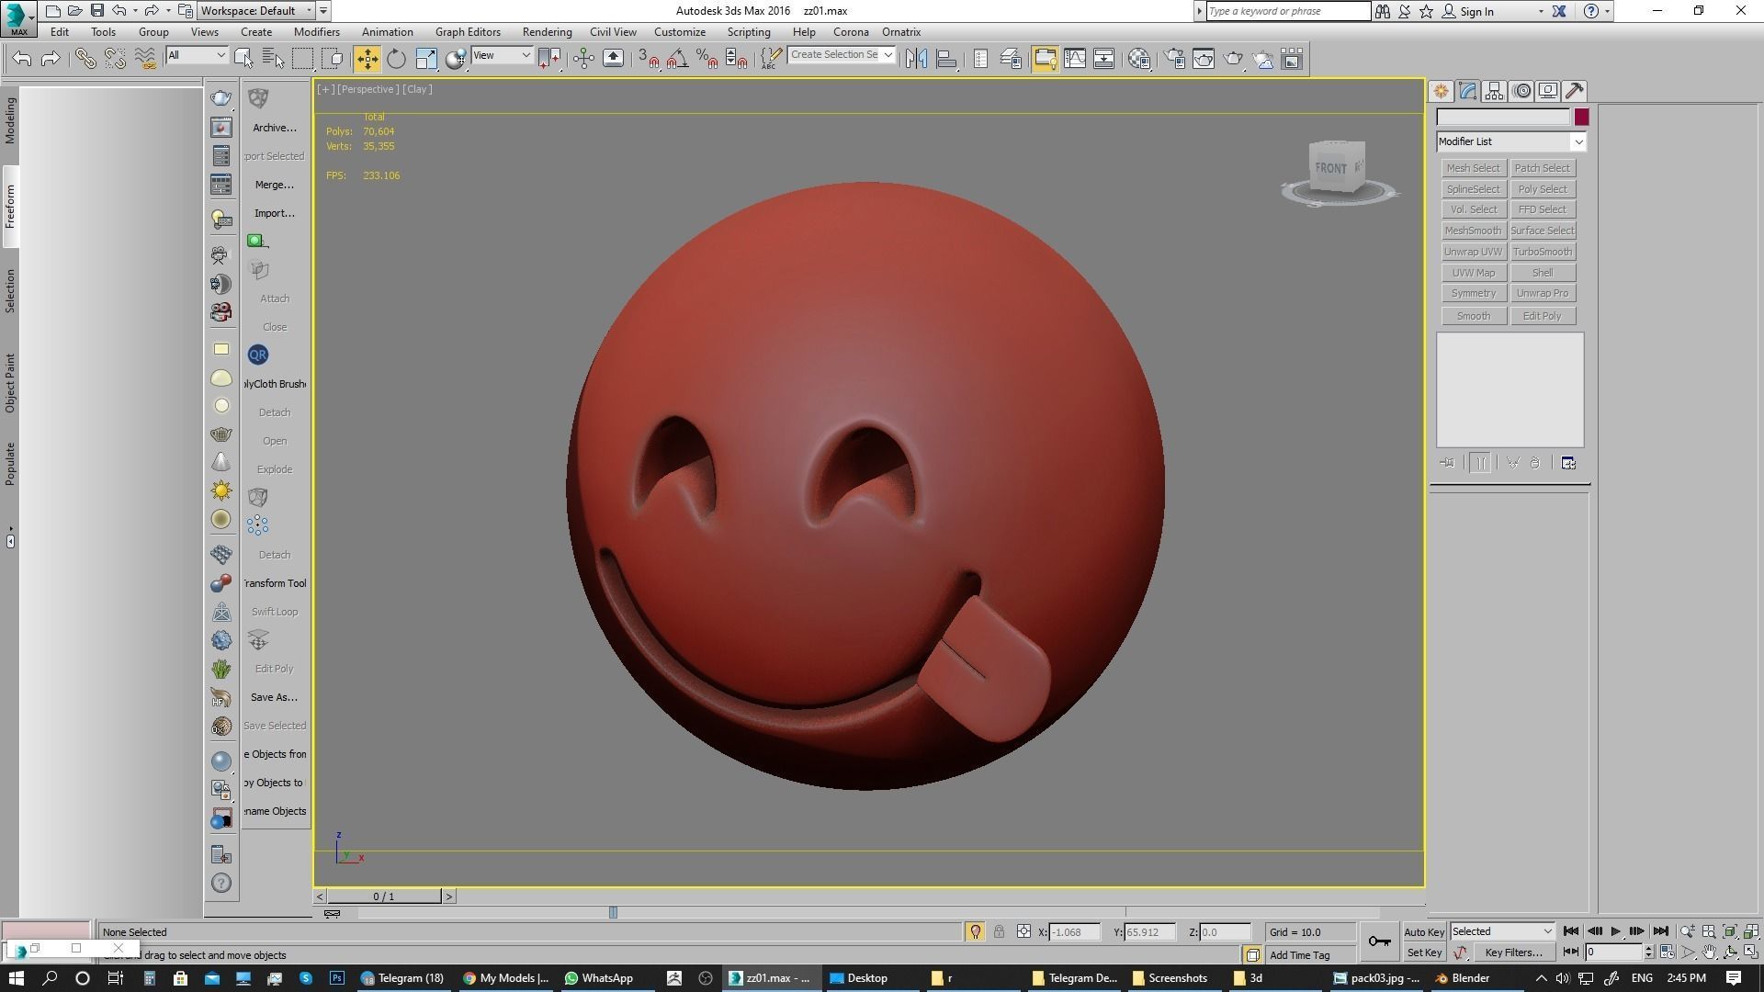
Task: Open the Selected key filter dropdown
Action: click(x=1501, y=931)
